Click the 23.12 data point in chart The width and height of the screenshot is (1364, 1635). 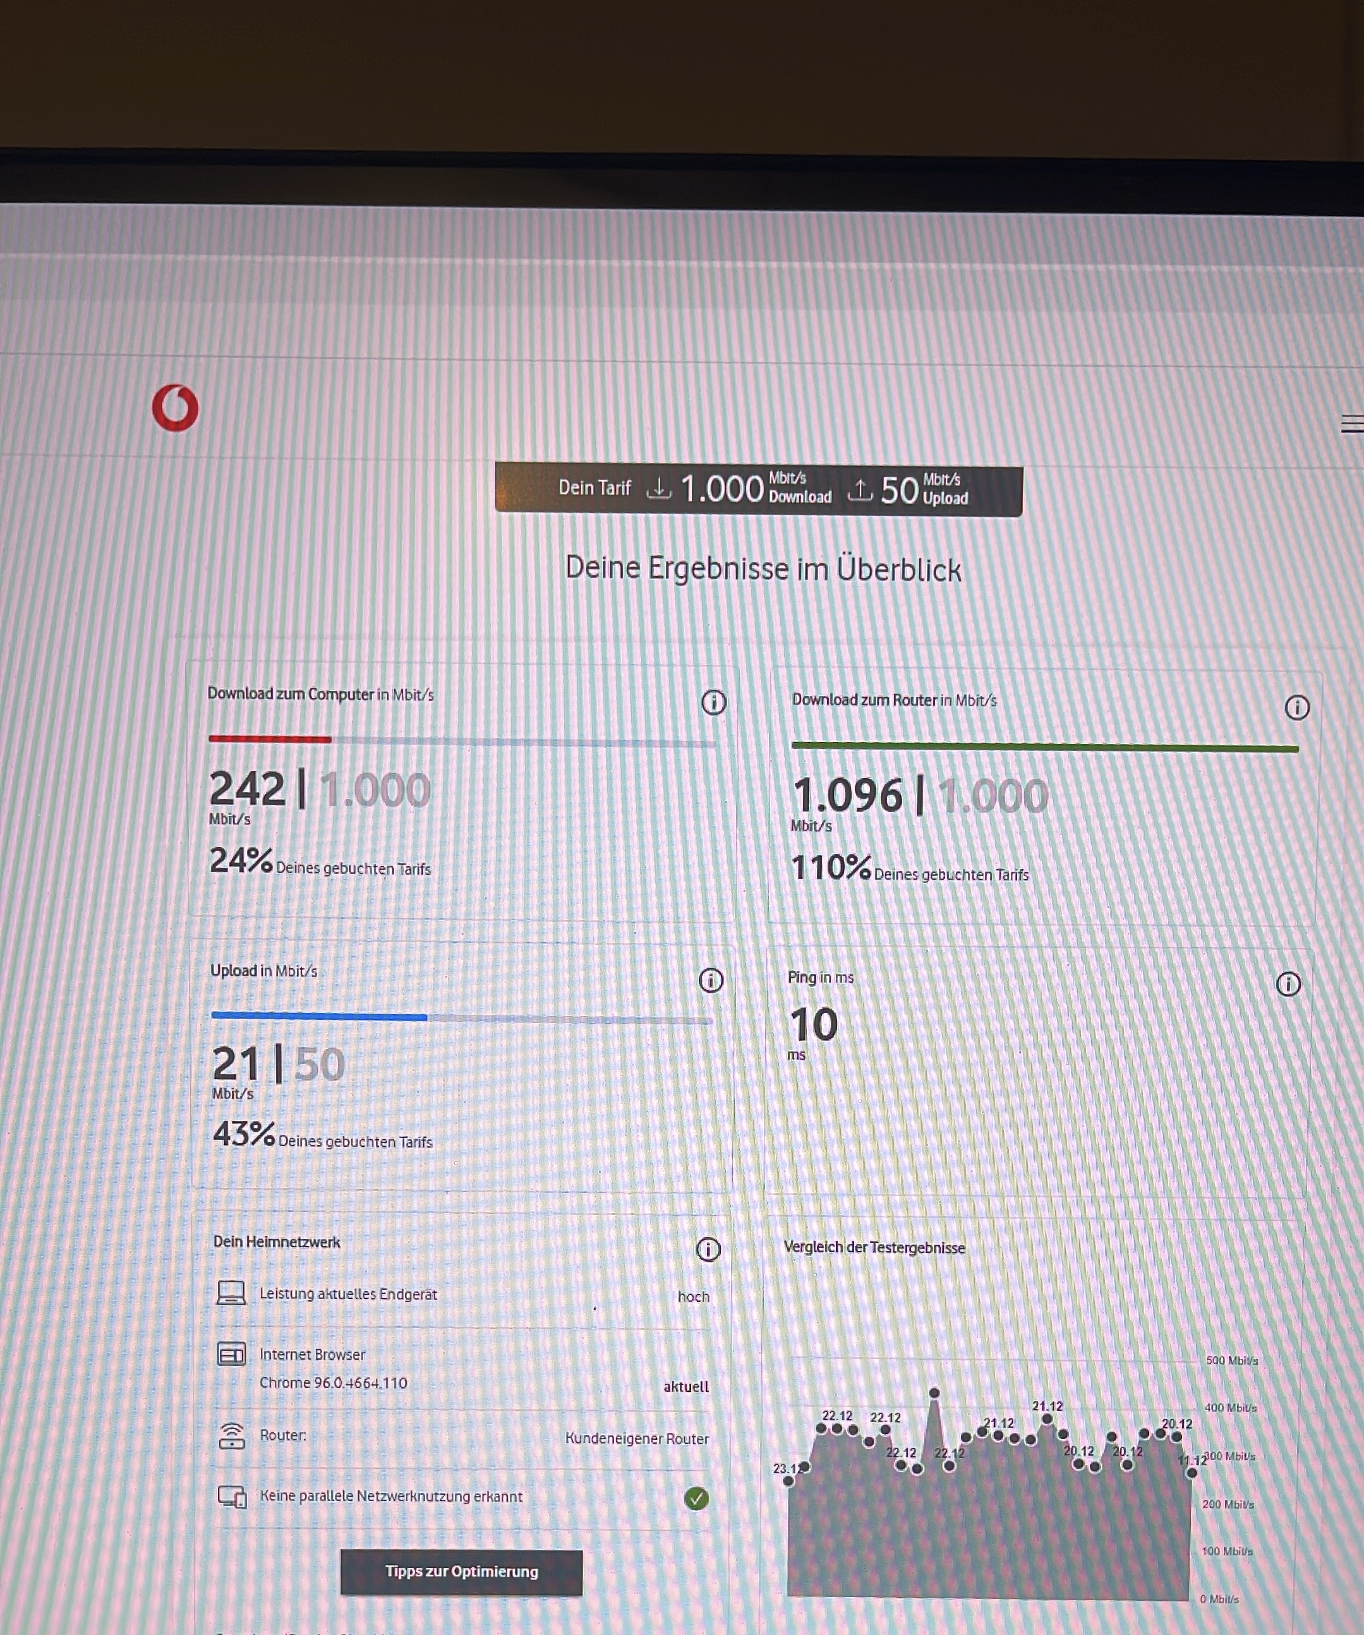[788, 1480]
